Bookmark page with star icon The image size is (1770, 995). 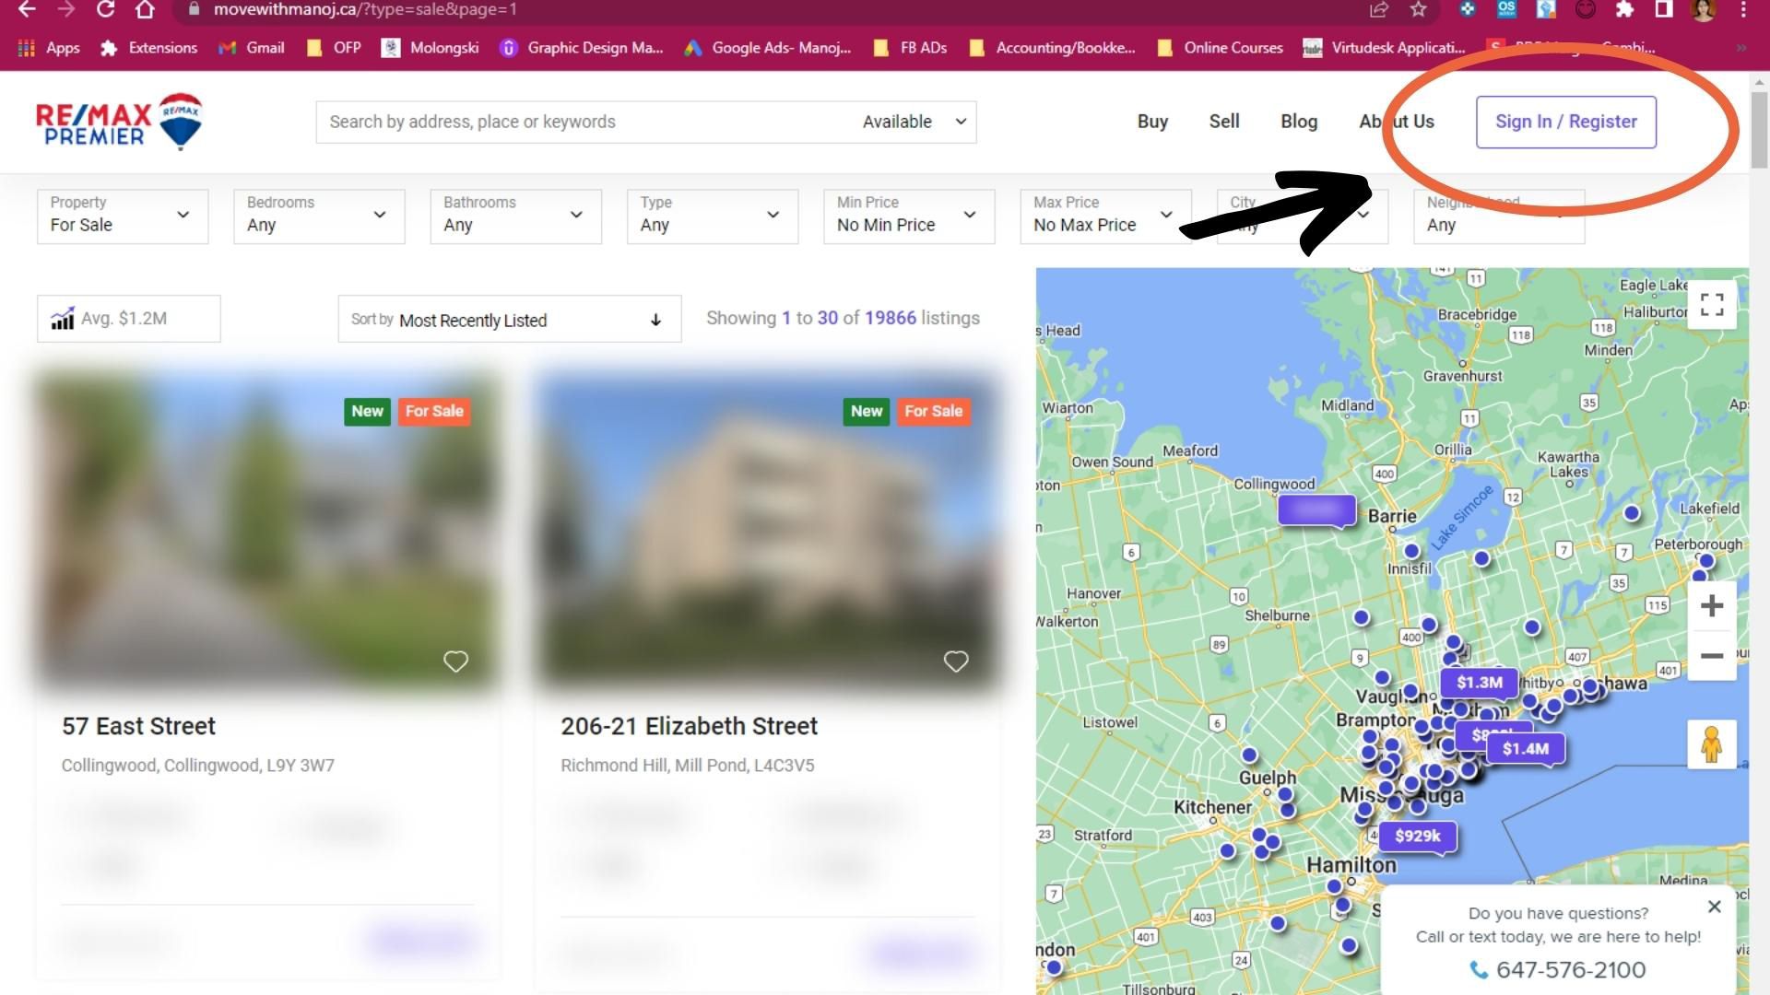pyautogui.click(x=1418, y=10)
